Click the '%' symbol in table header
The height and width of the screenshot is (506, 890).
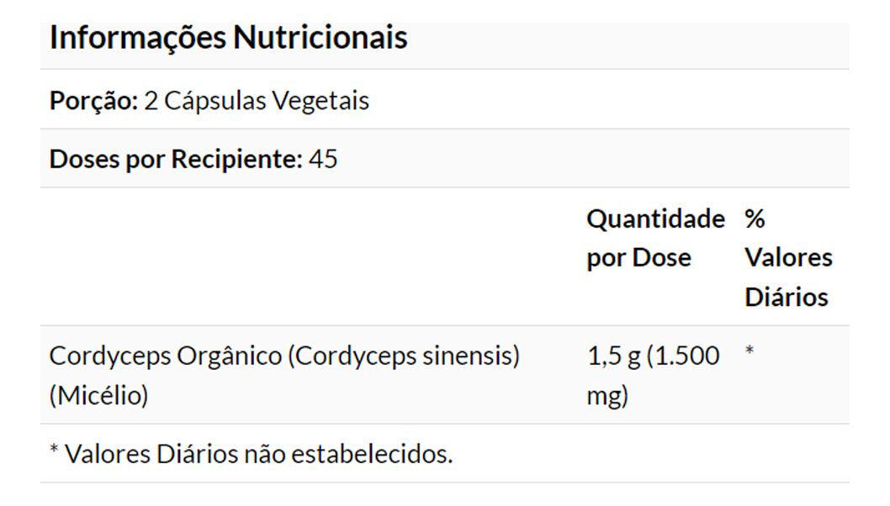click(x=755, y=219)
